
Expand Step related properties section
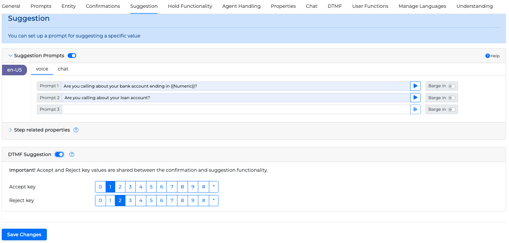click(10, 130)
